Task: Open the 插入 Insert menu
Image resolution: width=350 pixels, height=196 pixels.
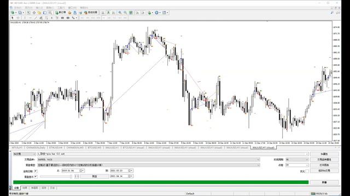Action: click(39, 8)
